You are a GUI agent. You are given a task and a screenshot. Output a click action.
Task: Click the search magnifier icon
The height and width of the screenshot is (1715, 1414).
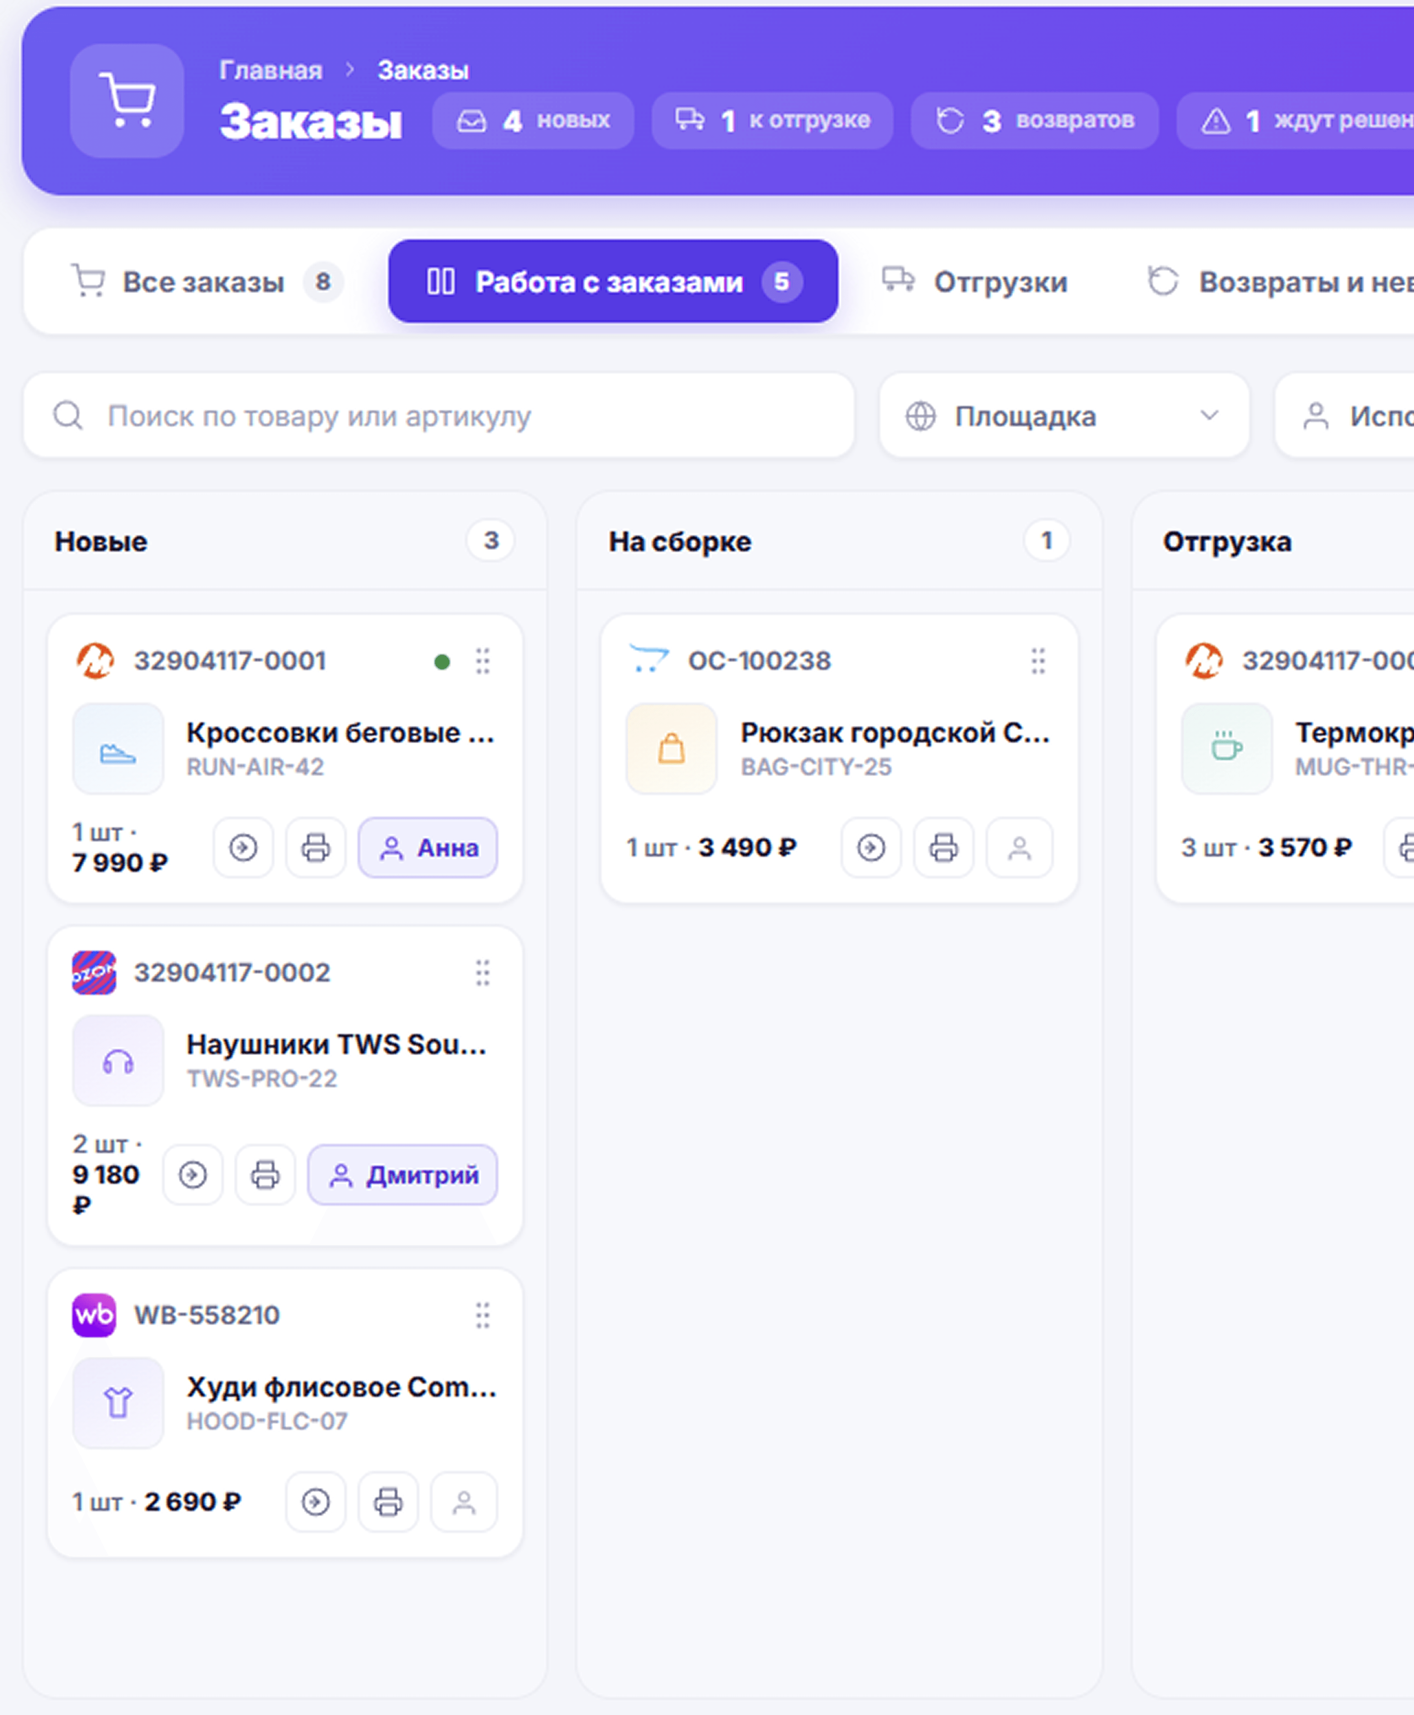pyautogui.click(x=68, y=415)
